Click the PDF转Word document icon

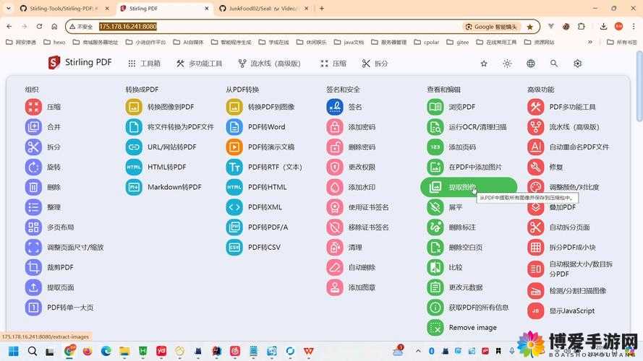point(234,127)
